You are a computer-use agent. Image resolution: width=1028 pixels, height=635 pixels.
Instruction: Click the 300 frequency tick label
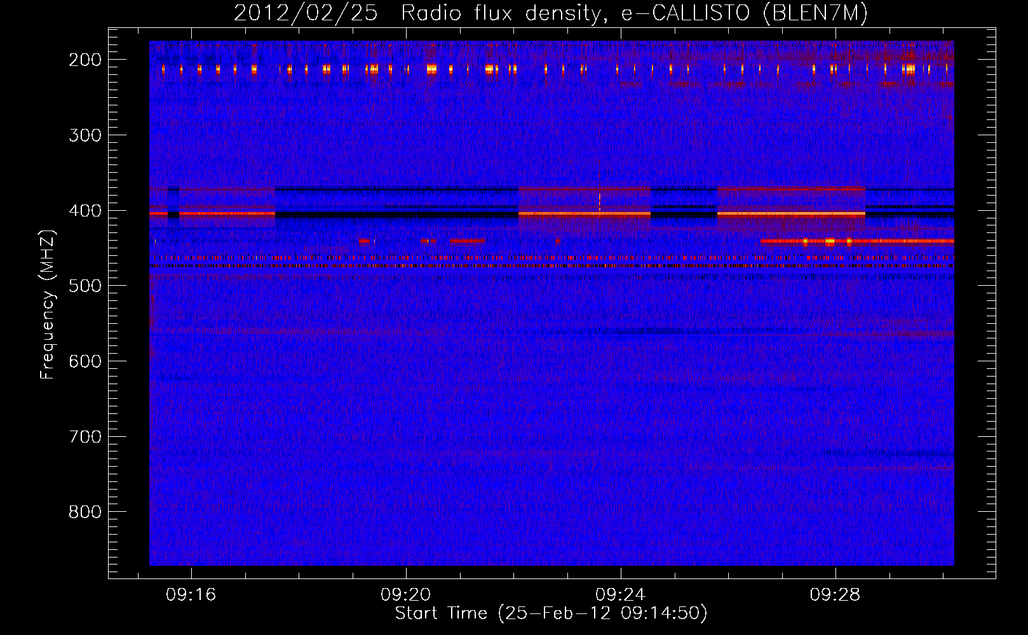pyautogui.click(x=85, y=135)
